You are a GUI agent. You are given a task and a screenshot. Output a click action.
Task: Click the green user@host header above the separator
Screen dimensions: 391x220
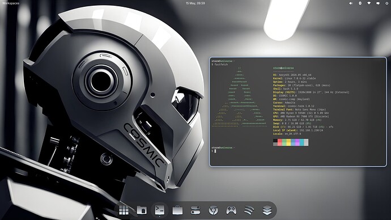[283, 68]
